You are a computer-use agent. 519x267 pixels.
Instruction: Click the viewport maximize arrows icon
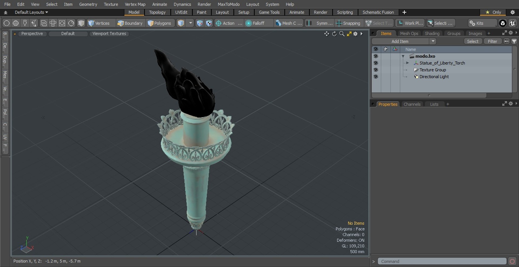pos(349,34)
